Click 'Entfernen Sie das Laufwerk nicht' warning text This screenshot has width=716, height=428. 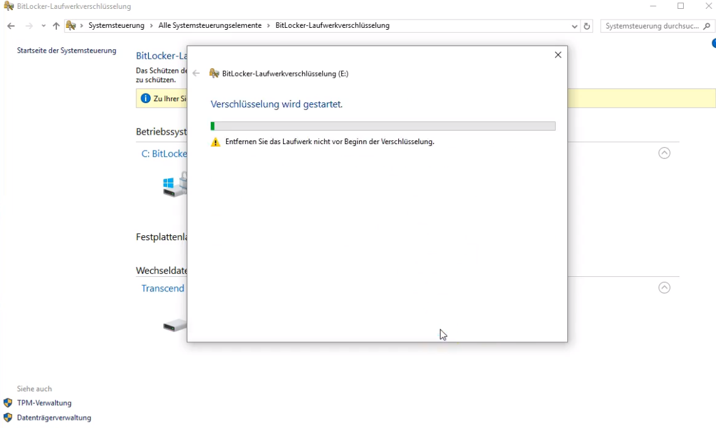[x=330, y=142]
